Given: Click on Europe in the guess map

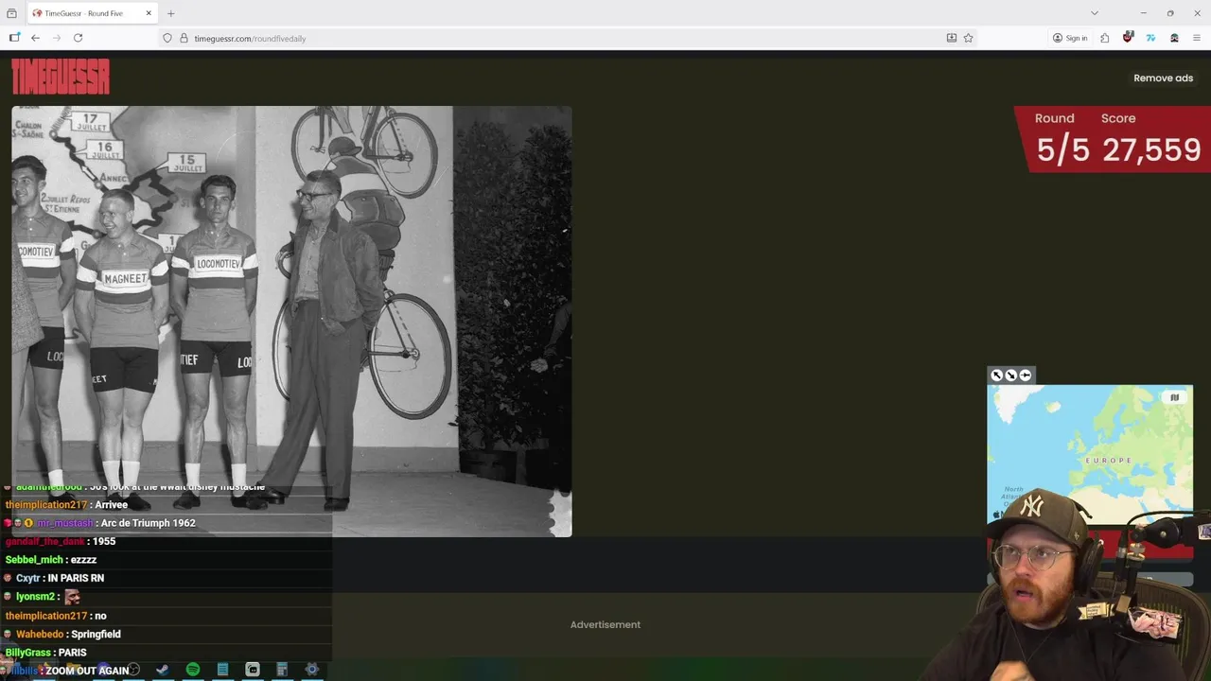Looking at the screenshot, I should [1108, 461].
